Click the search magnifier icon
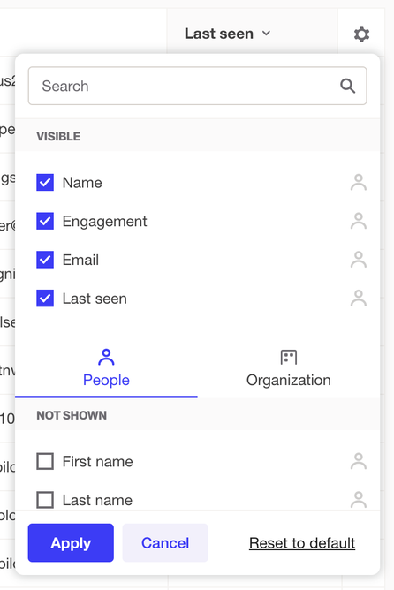This screenshot has height=590, width=394. coord(347,86)
